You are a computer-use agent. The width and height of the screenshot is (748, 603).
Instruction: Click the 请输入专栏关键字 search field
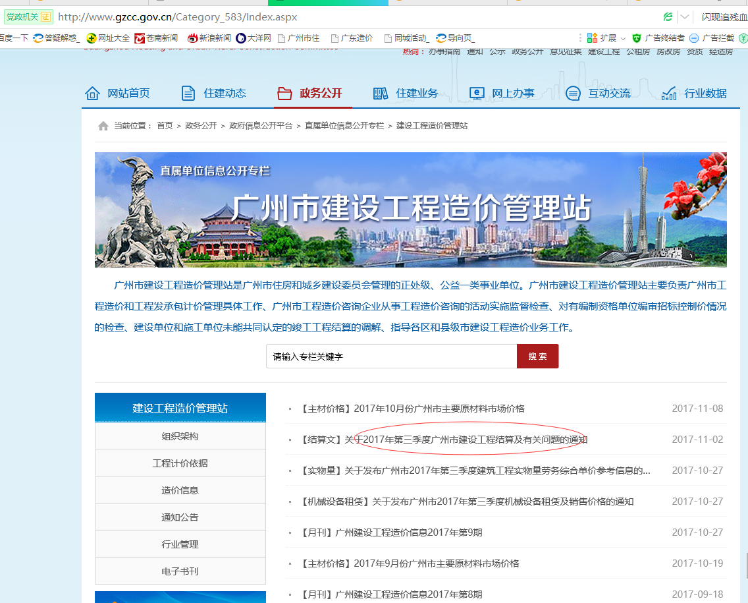pos(392,356)
